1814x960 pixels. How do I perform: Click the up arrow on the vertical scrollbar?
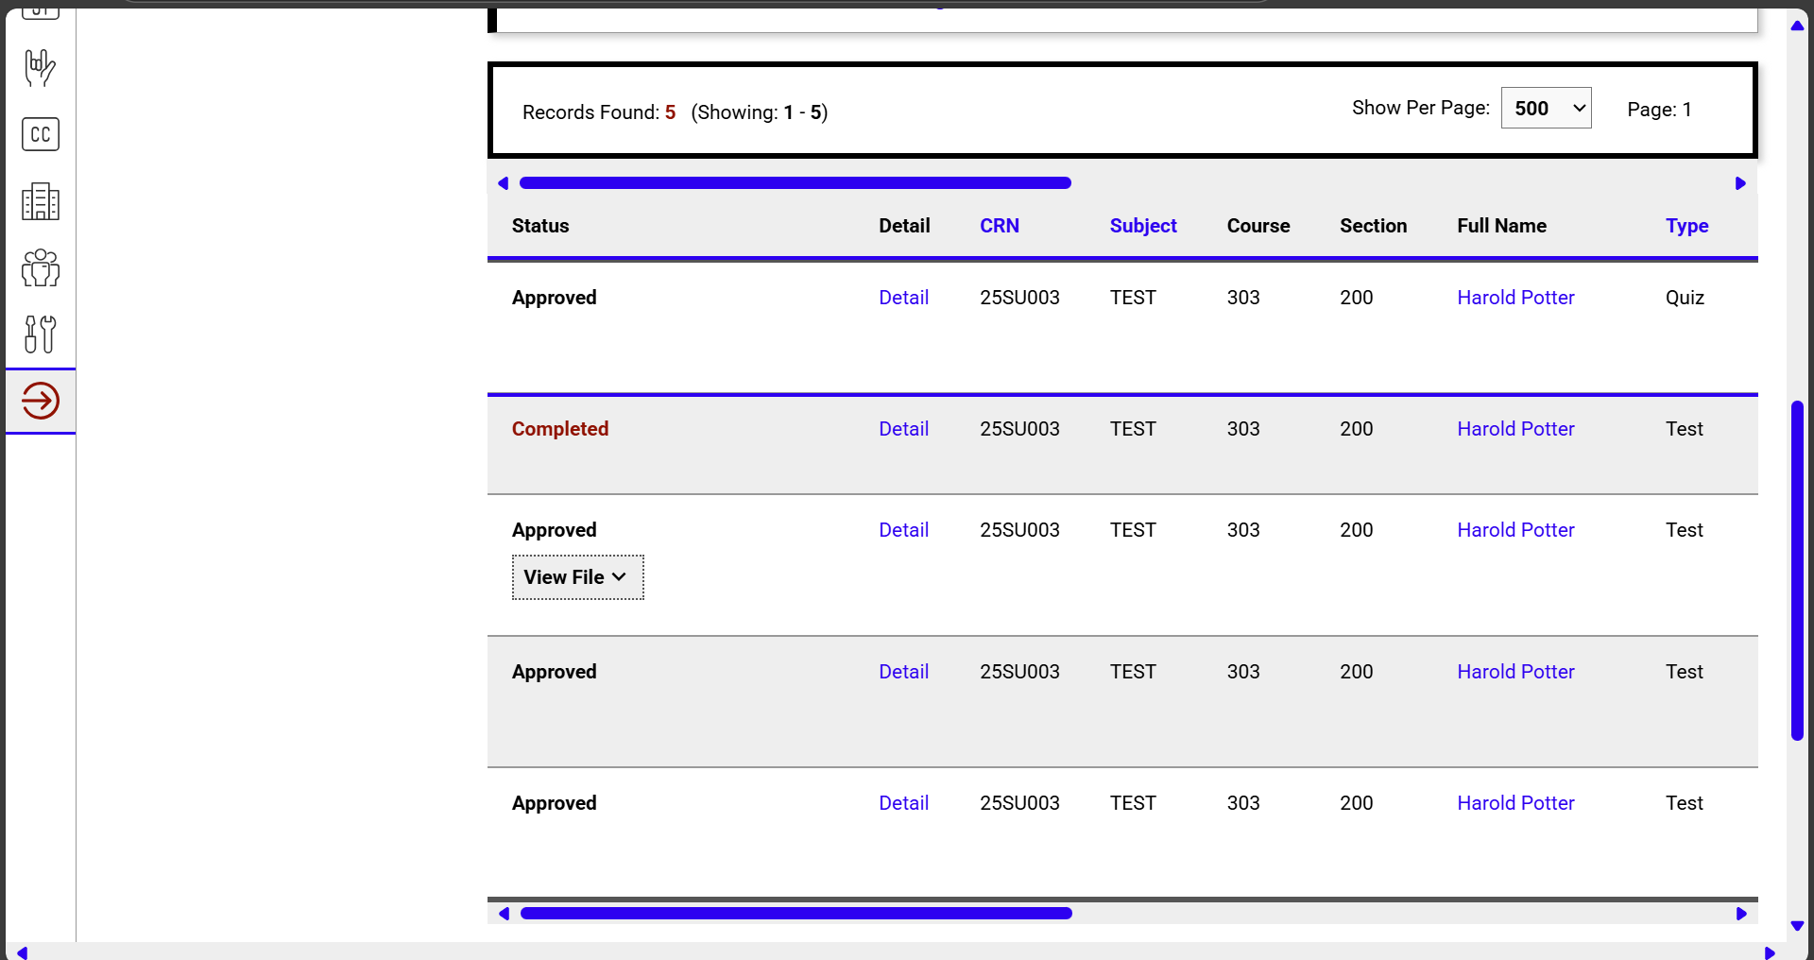coord(1798,26)
